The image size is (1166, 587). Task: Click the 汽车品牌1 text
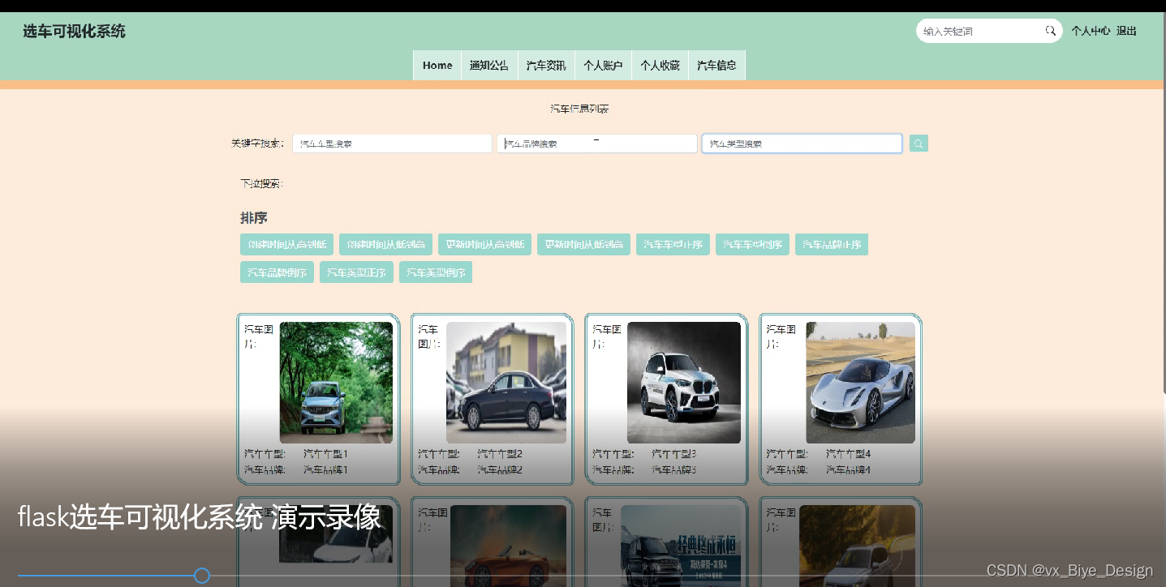pyautogui.click(x=325, y=469)
